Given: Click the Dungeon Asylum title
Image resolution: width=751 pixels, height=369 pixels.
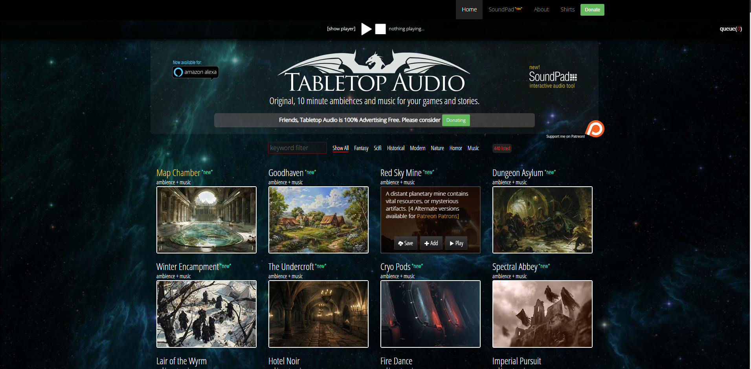Looking at the screenshot, I should coord(518,173).
